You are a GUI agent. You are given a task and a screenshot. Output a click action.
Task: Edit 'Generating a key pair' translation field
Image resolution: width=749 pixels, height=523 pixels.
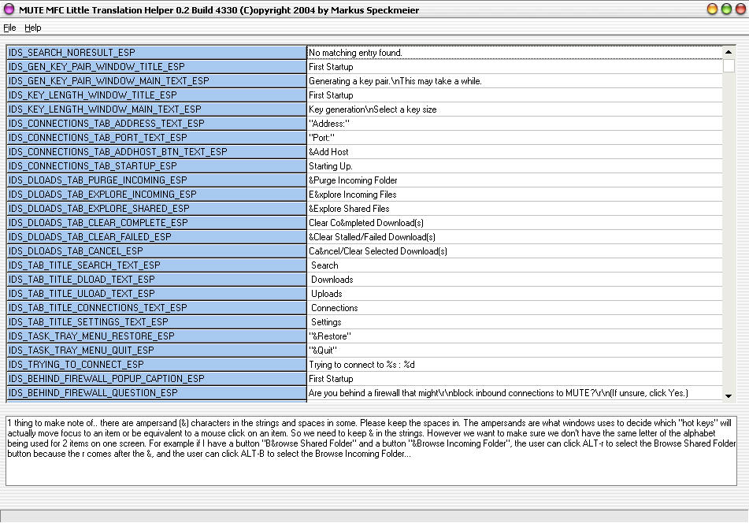(x=514, y=81)
